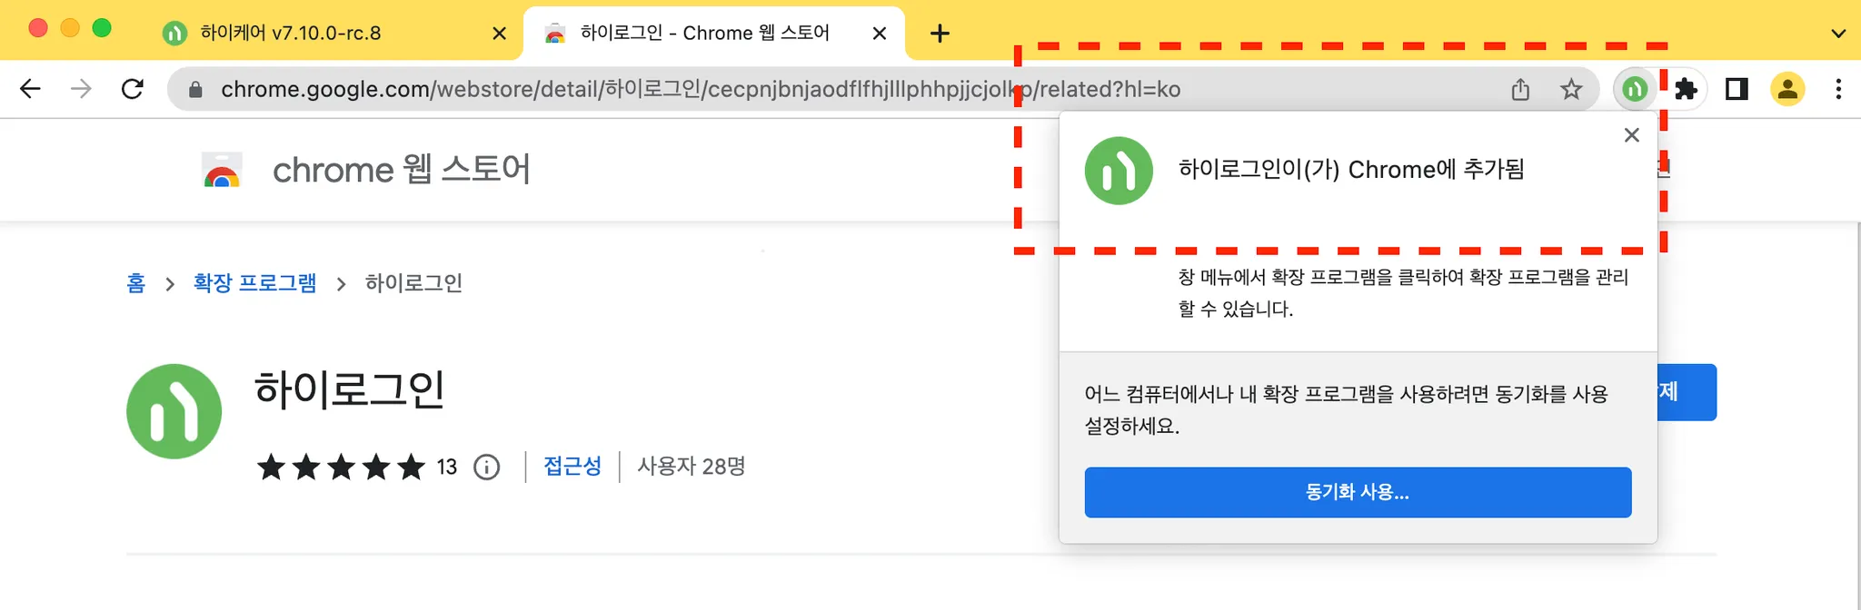
Task: Click the lock icon in address bar
Action: [194, 89]
